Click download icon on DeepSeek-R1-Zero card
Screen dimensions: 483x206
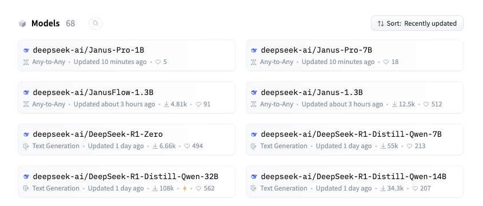155,146
